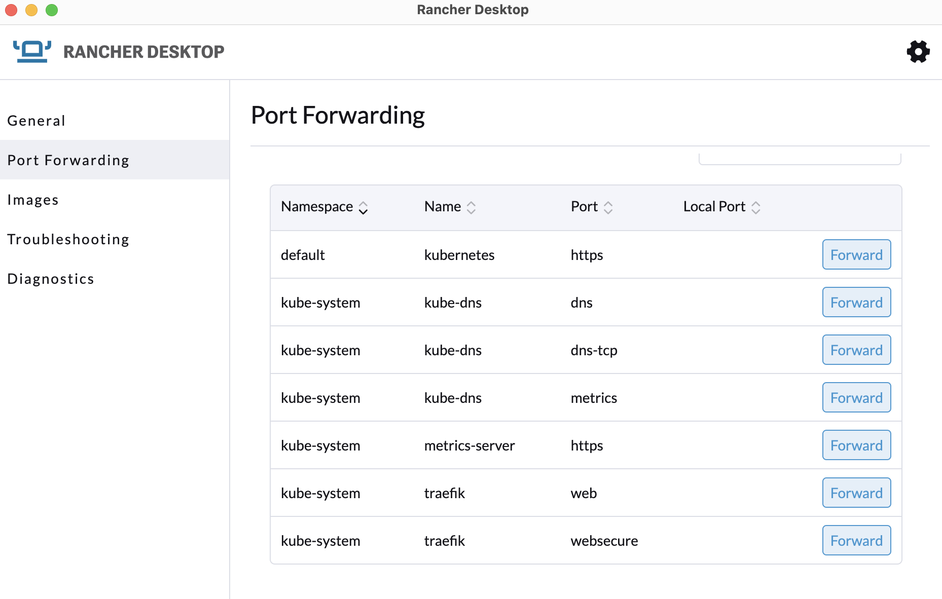Screen dimensions: 942x599
Task: Forward the kube-dns dns-tcp port
Action: [x=856, y=350]
